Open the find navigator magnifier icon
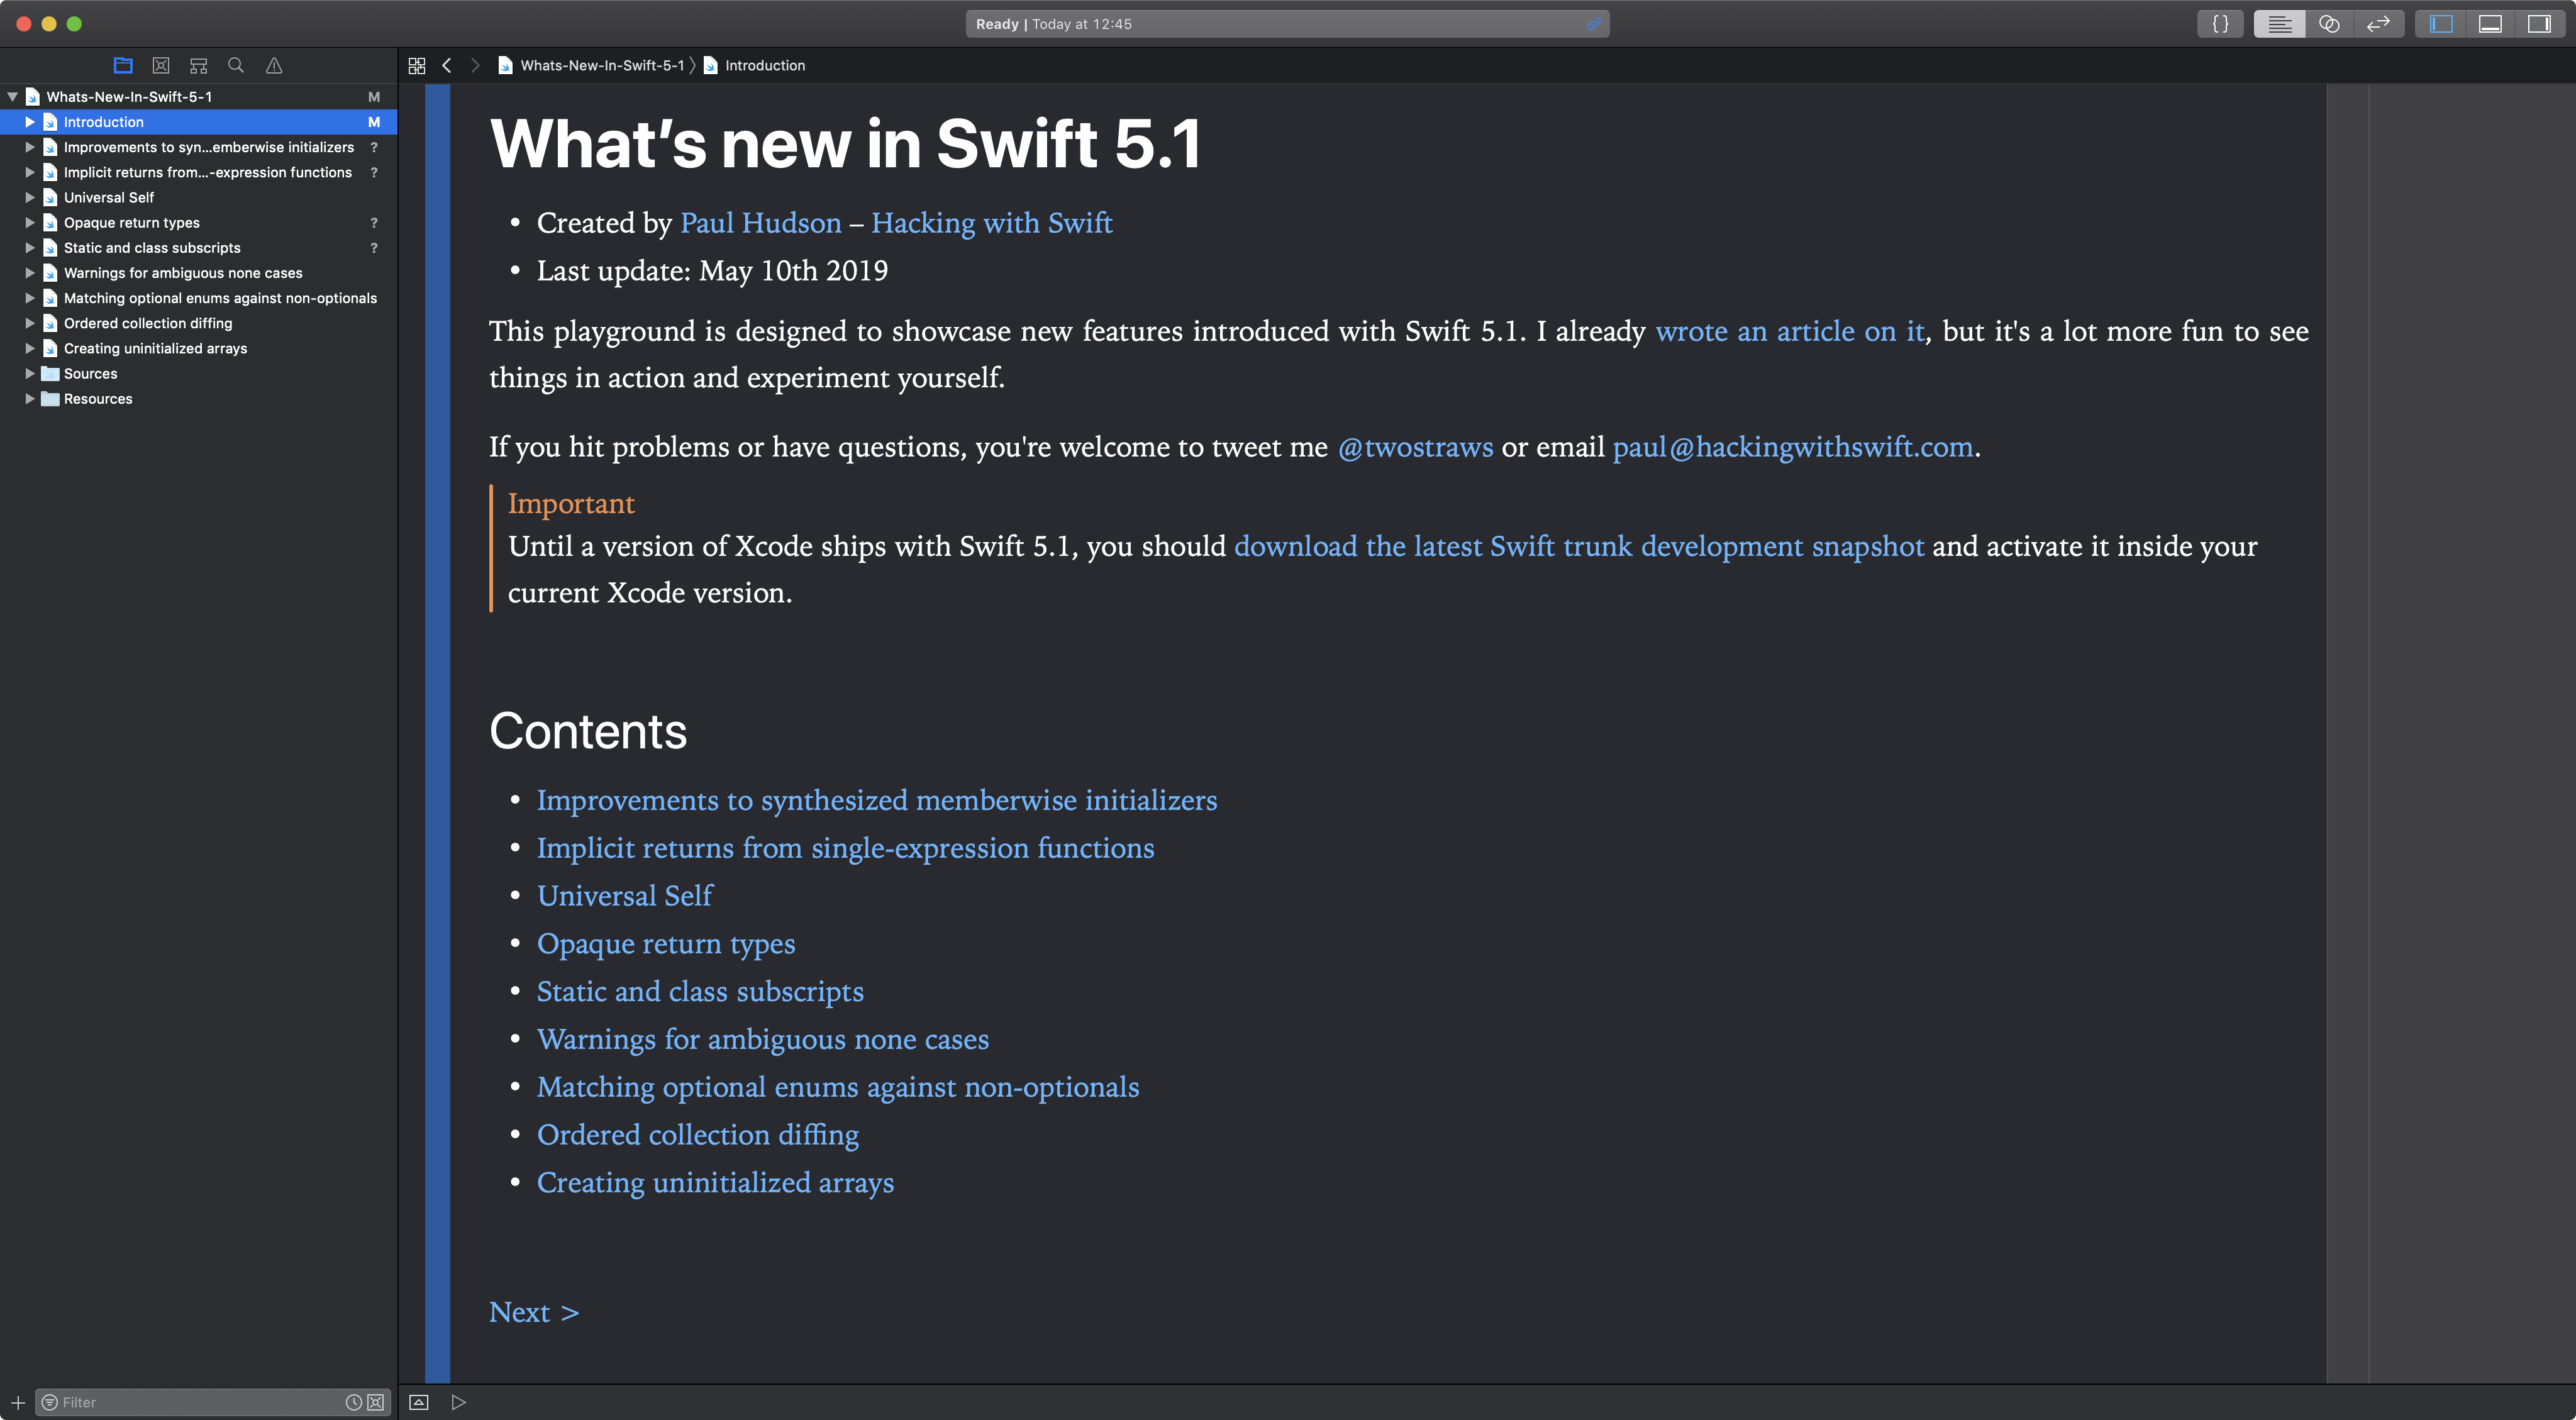This screenshot has width=2576, height=1420. coord(236,65)
